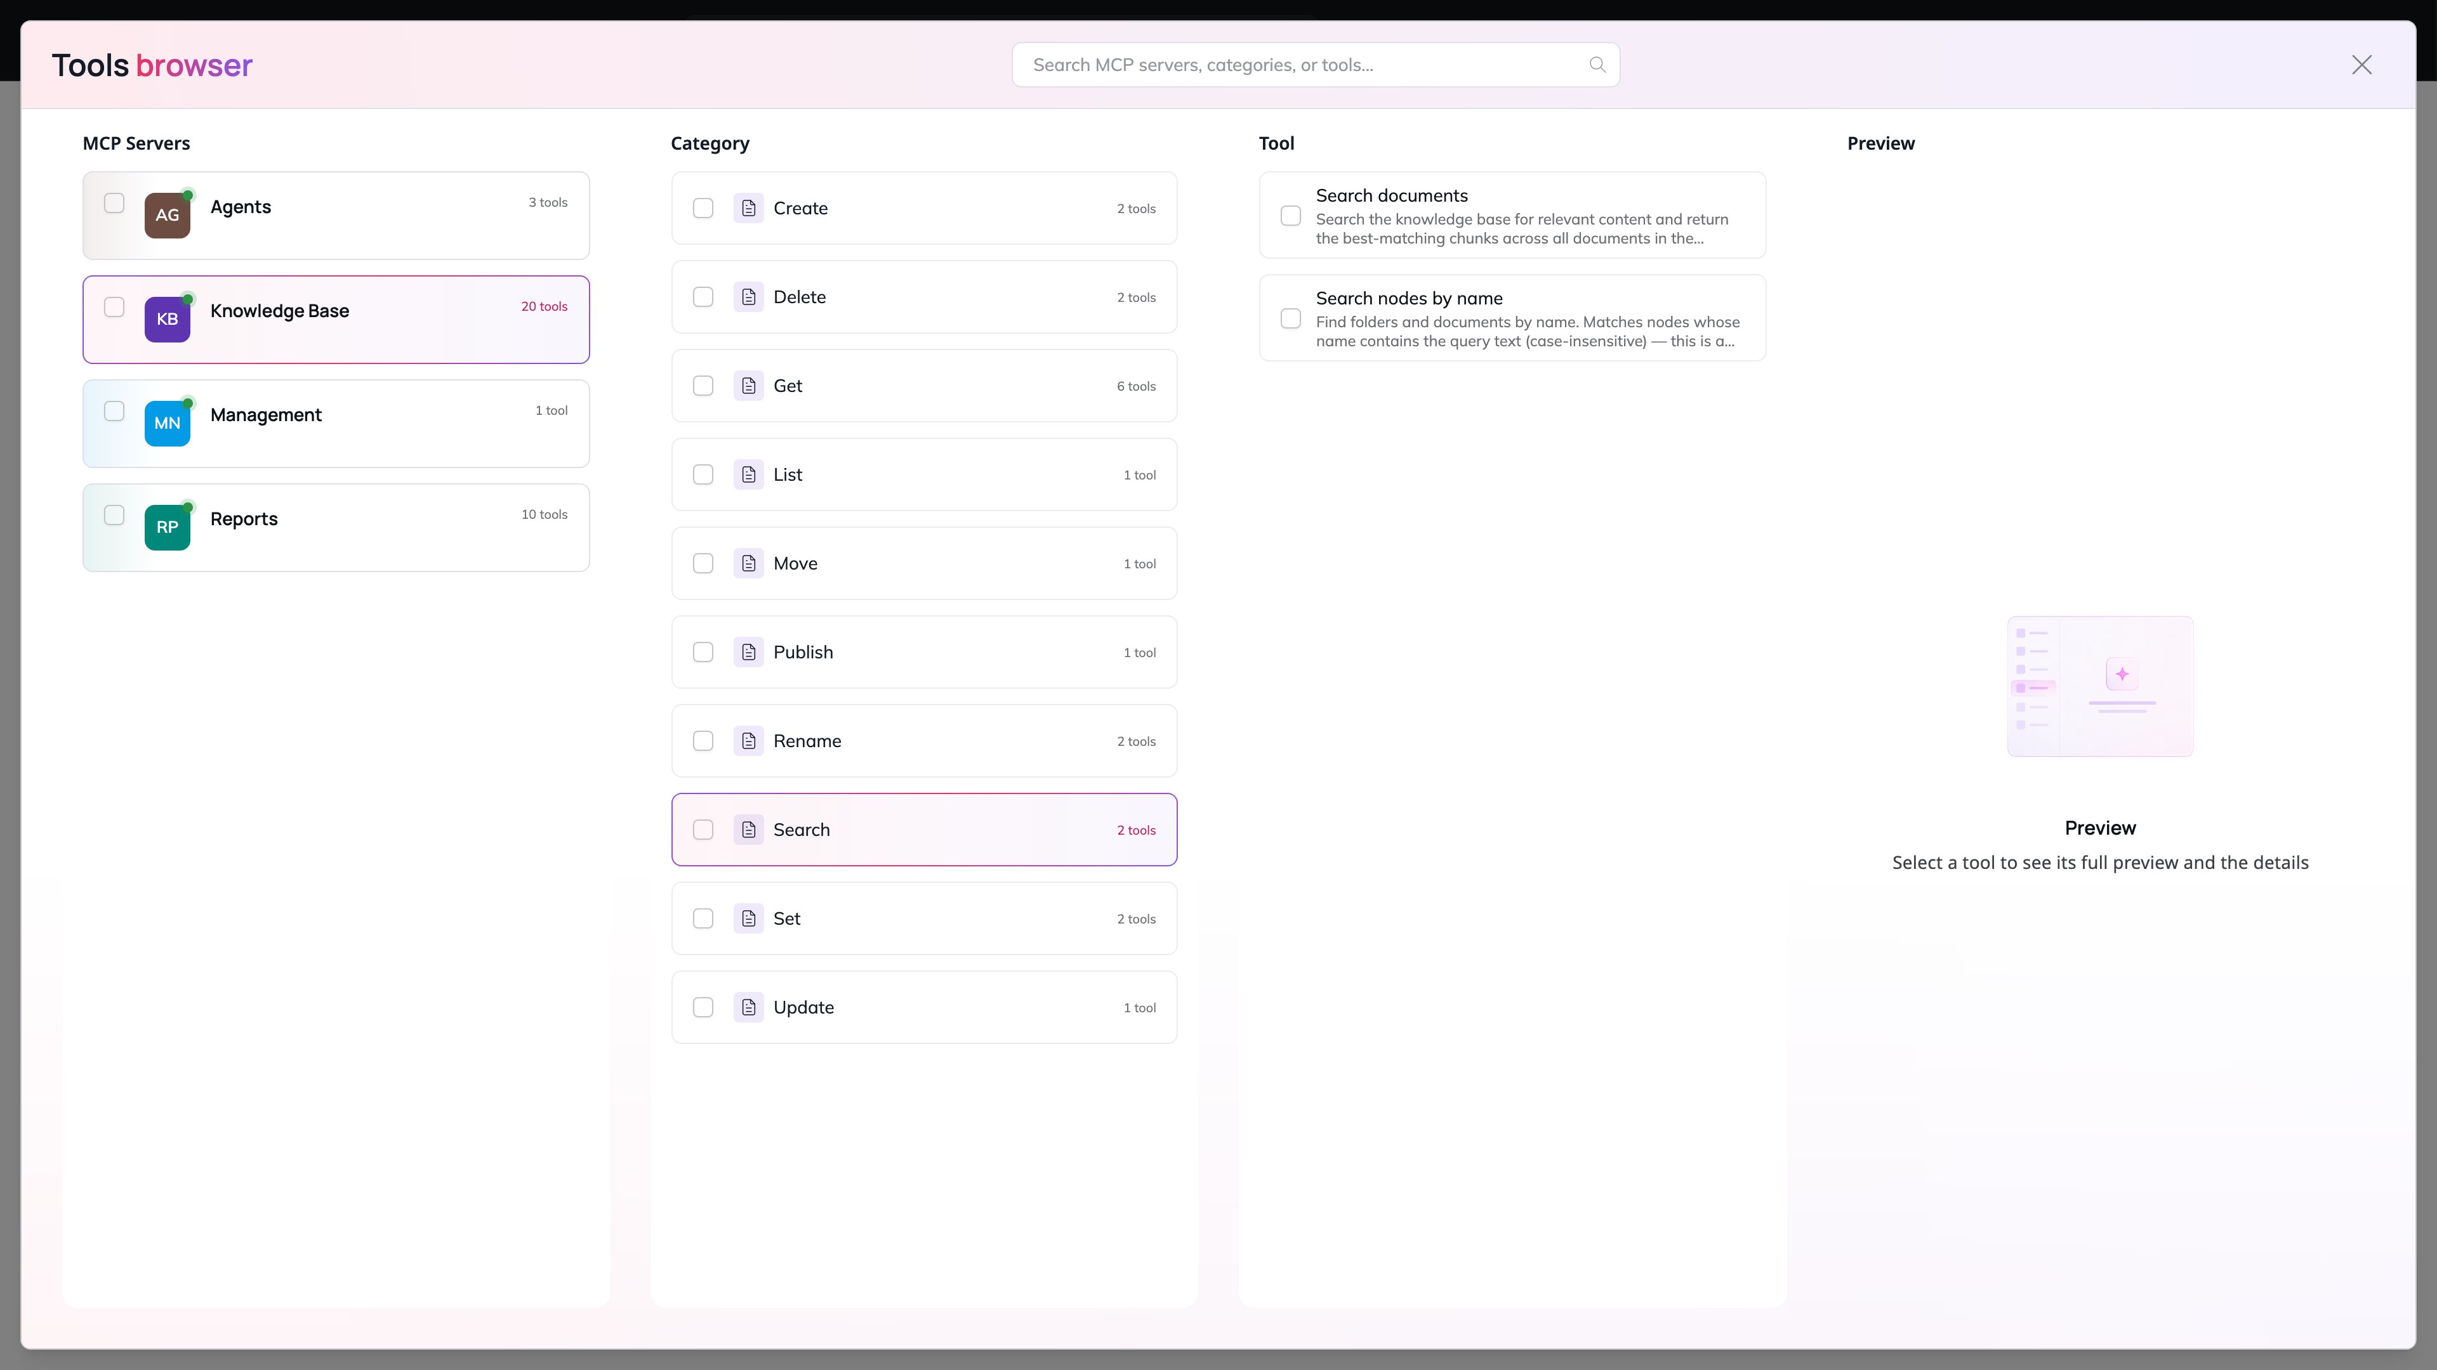Click the document icon beside Publish
This screenshot has width=2437, height=1370.
[748, 653]
